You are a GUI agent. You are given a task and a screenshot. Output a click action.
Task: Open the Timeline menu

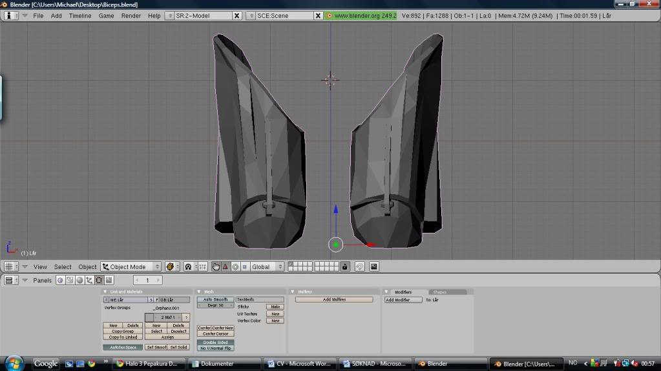pos(80,15)
